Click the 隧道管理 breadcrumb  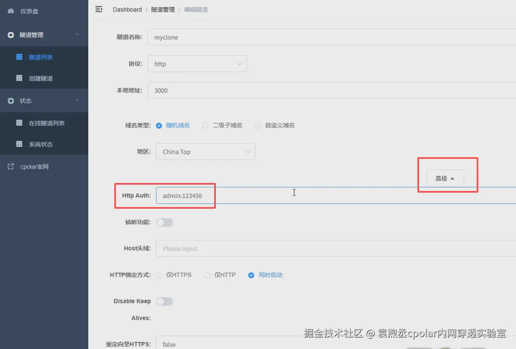[x=163, y=9]
